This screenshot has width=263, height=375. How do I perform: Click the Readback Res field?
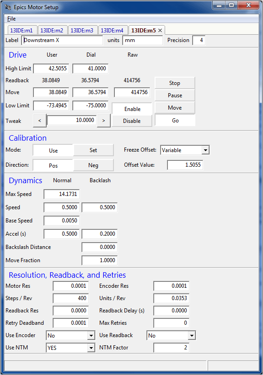(71, 311)
